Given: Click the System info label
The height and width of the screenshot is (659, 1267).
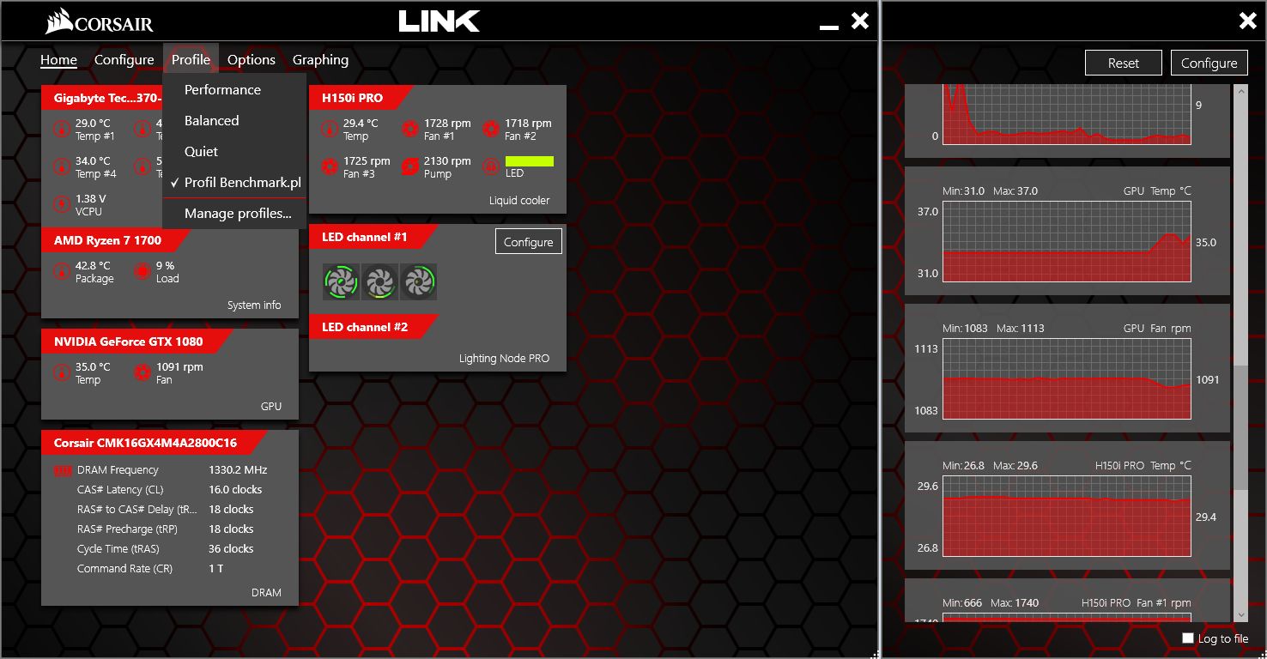Looking at the screenshot, I should coord(254,305).
